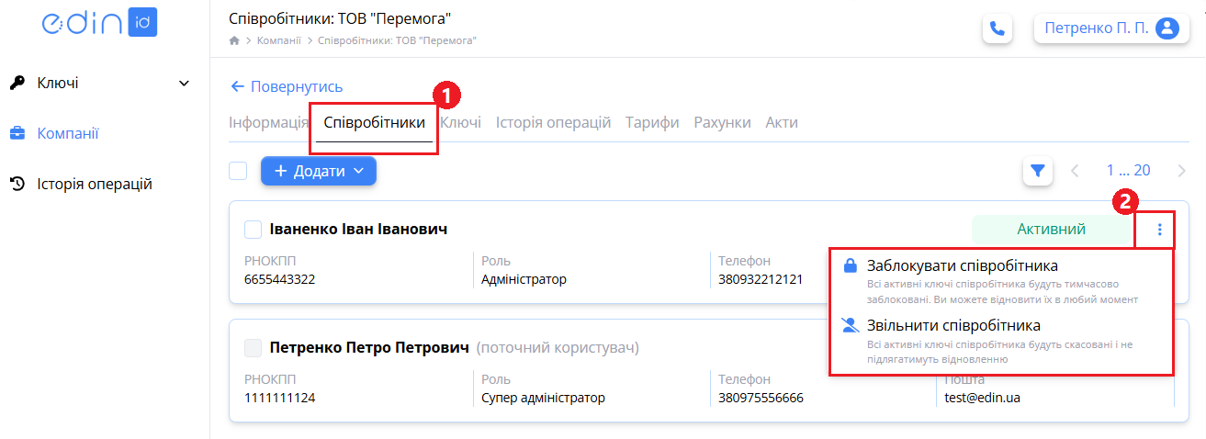Go to next page arrow
The image size is (1206, 439).
point(1181,171)
